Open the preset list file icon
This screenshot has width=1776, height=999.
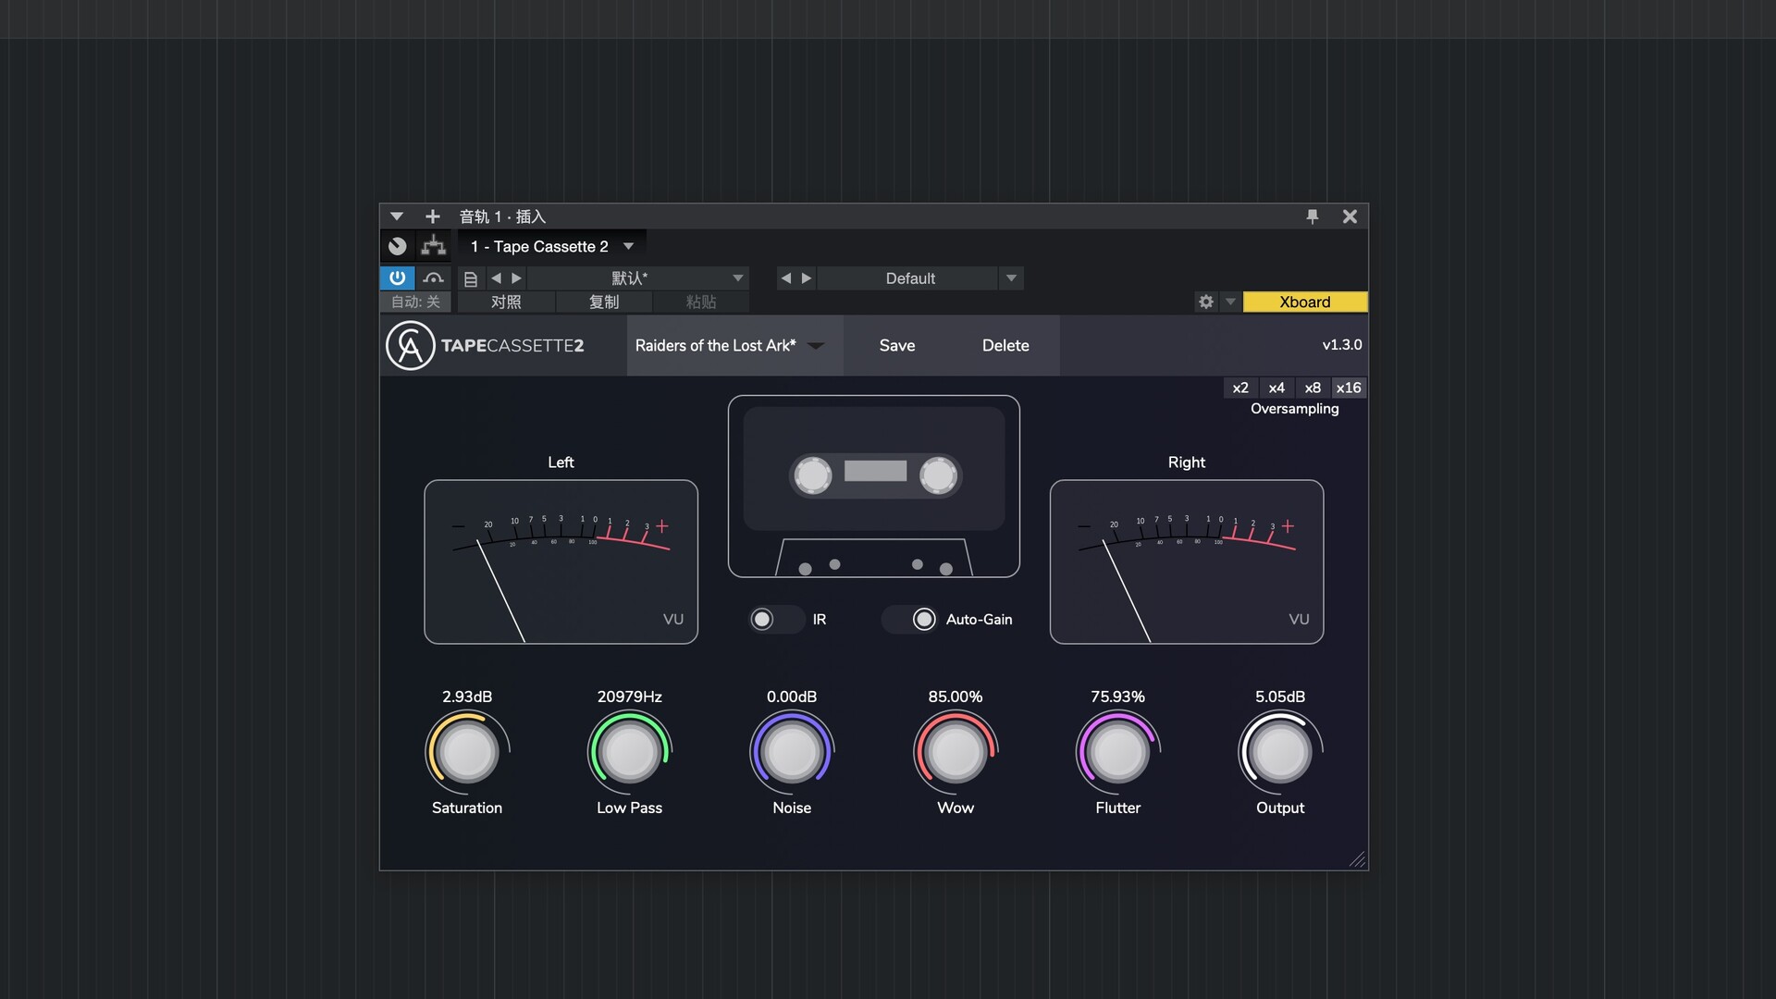(470, 277)
